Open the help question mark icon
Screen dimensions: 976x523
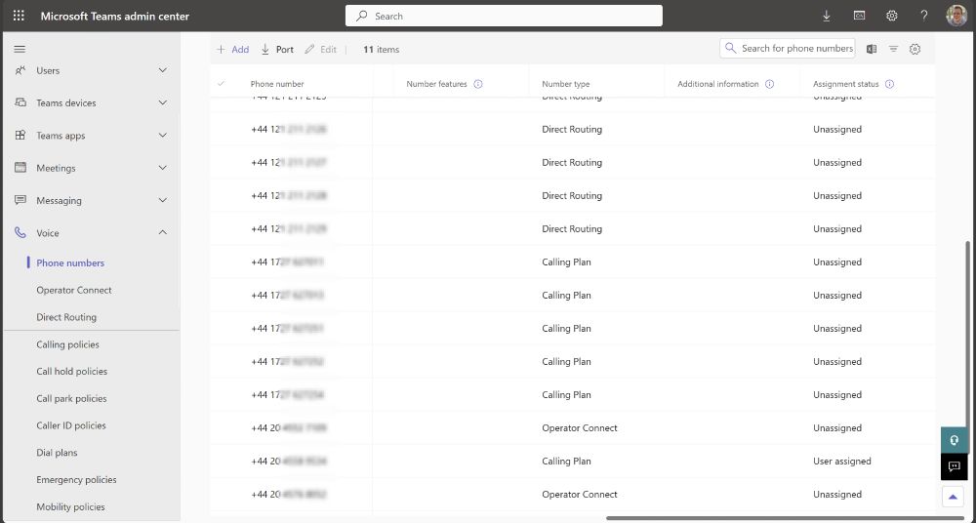pos(924,17)
